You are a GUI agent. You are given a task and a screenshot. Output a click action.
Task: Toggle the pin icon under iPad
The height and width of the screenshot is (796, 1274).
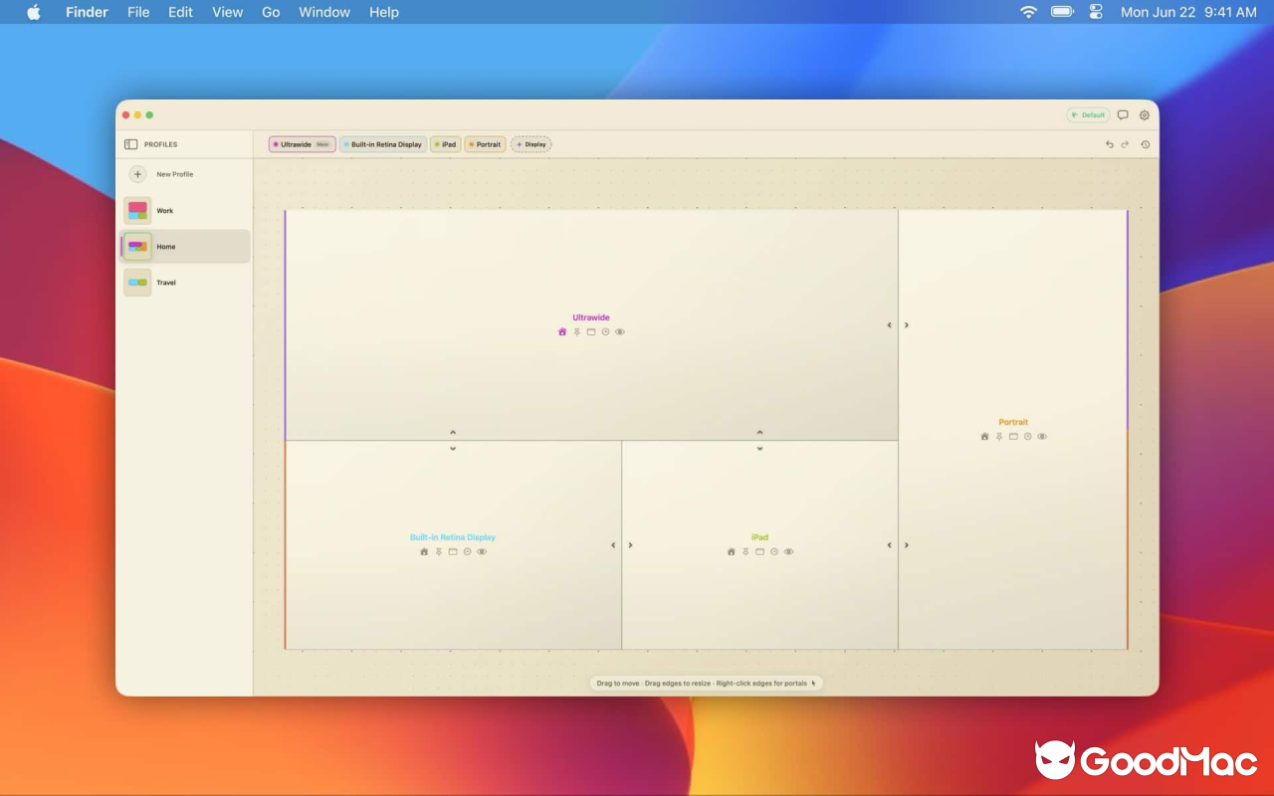pyautogui.click(x=745, y=551)
